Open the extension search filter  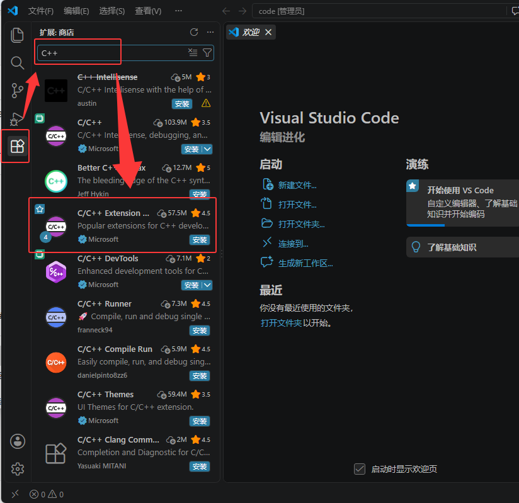207,53
